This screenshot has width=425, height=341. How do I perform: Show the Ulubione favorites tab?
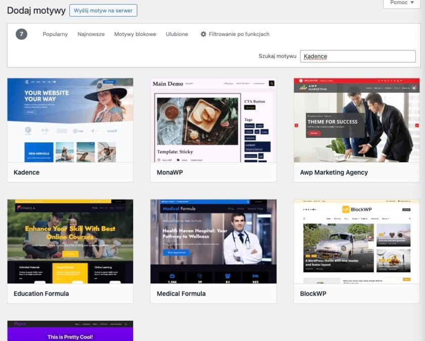click(177, 34)
